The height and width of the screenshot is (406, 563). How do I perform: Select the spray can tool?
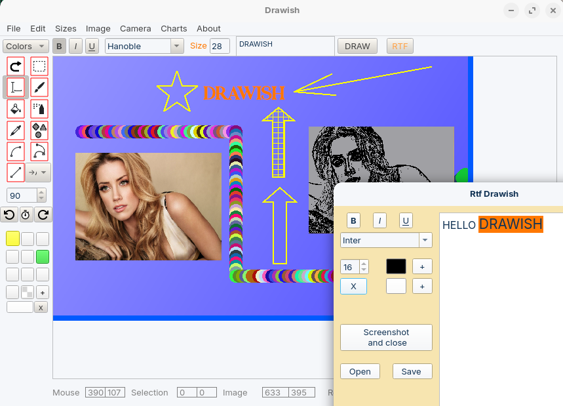39,109
